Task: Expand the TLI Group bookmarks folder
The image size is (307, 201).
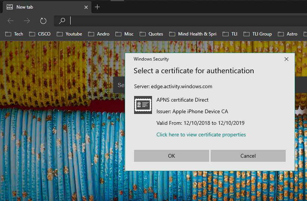Action: coord(257,34)
